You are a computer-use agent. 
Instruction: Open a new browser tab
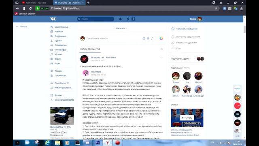pos(88,3)
